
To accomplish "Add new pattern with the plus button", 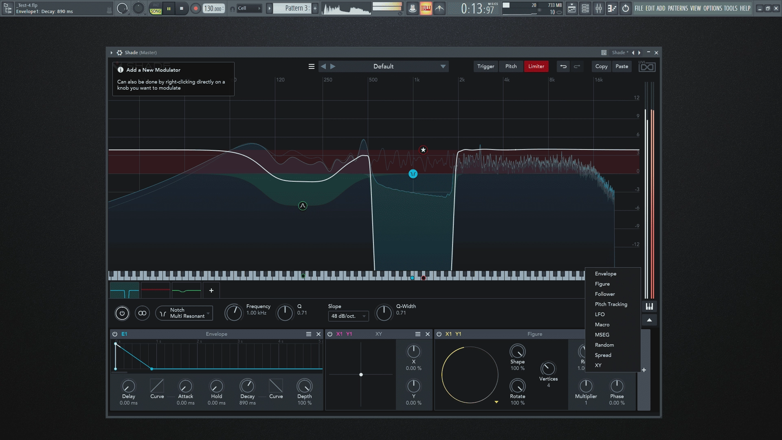I will [x=315, y=8].
